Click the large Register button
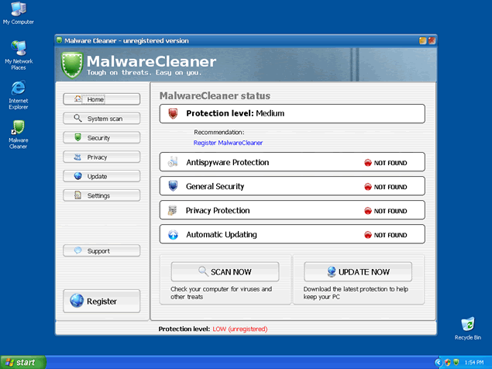This screenshot has height=369, width=492. point(101,301)
